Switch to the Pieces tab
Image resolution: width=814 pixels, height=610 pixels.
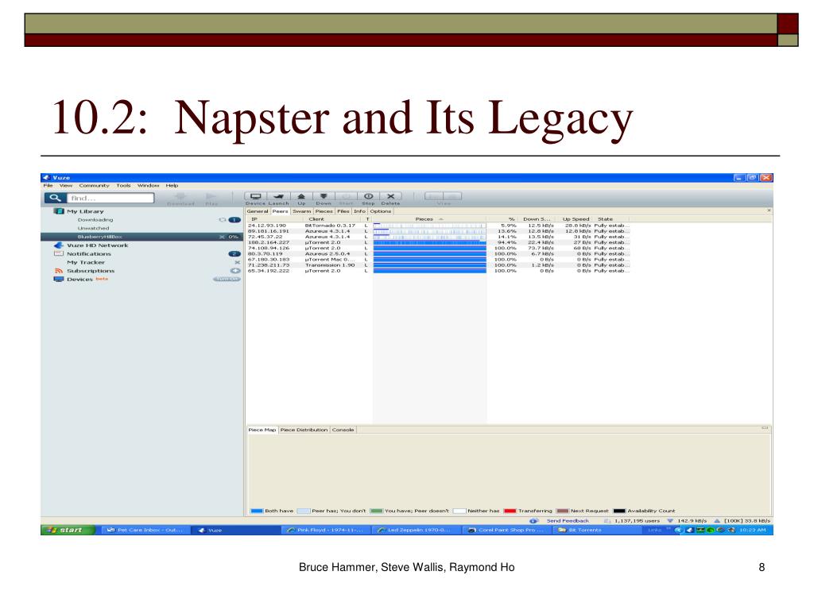pos(324,211)
